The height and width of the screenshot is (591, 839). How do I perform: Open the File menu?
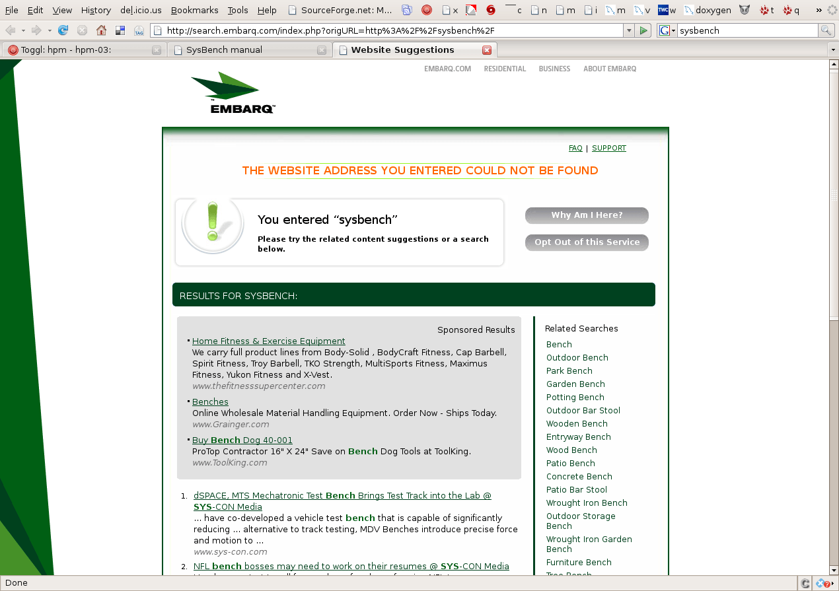click(x=12, y=10)
